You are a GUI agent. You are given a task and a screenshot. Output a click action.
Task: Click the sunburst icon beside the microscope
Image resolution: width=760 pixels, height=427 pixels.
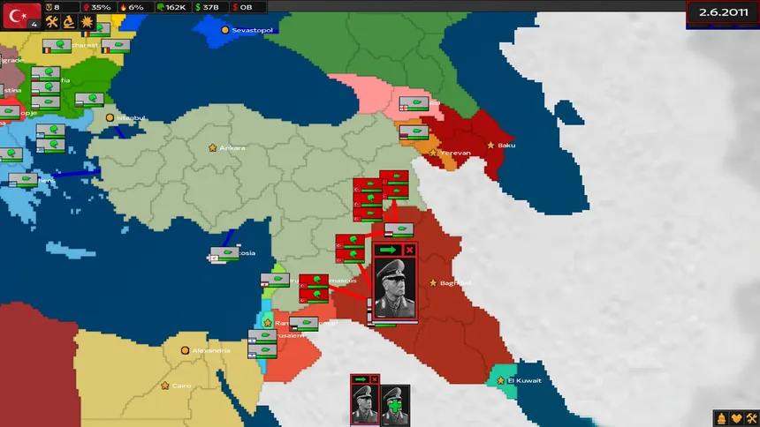[x=87, y=22]
